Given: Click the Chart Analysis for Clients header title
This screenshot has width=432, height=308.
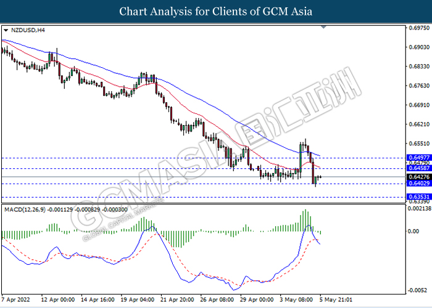Looking at the screenshot, I should coord(216,12).
